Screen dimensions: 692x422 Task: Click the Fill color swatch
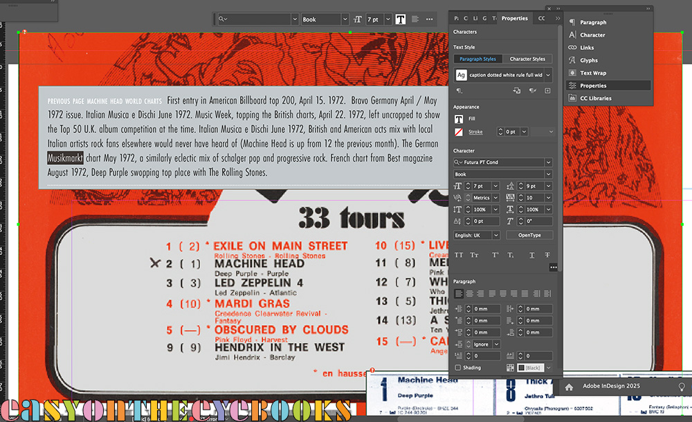point(458,119)
